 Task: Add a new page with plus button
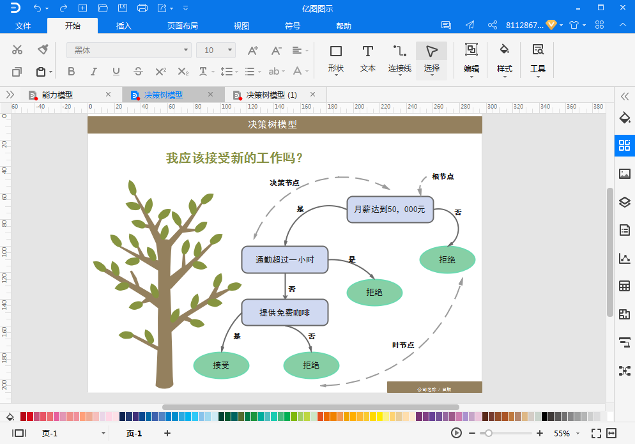pos(167,433)
